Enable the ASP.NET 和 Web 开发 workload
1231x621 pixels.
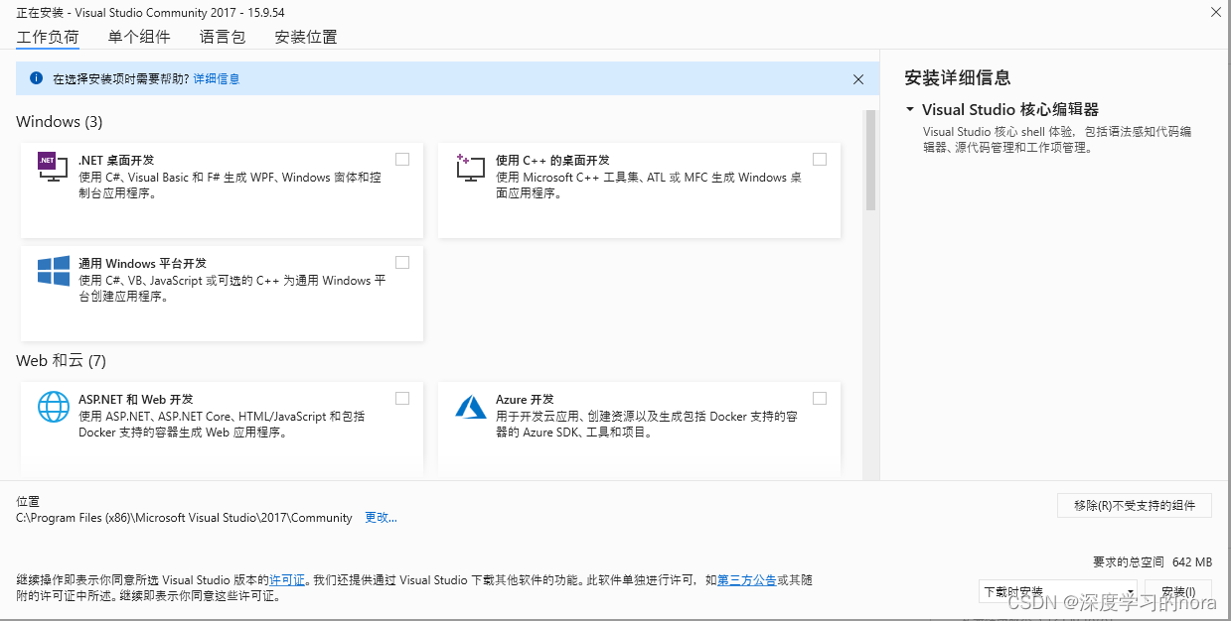click(x=401, y=398)
